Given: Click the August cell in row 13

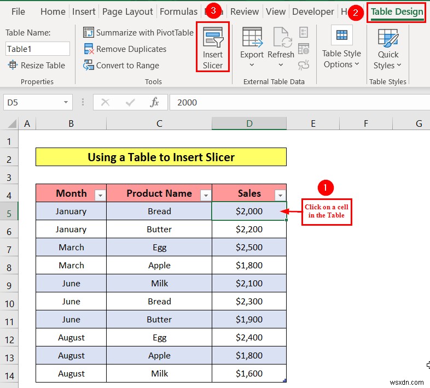Looking at the screenshot, I should (x=71, y=356).
